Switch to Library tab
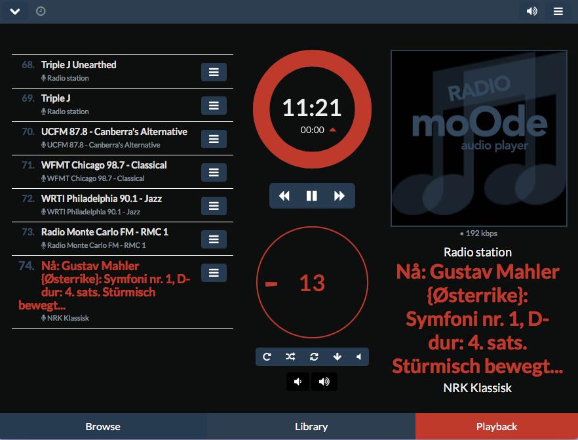Image resolution: width=578 pixels, height=440 pixels. (311, 427)
